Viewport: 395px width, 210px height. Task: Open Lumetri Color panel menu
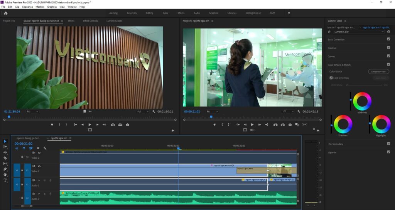[x=345, y=21]
